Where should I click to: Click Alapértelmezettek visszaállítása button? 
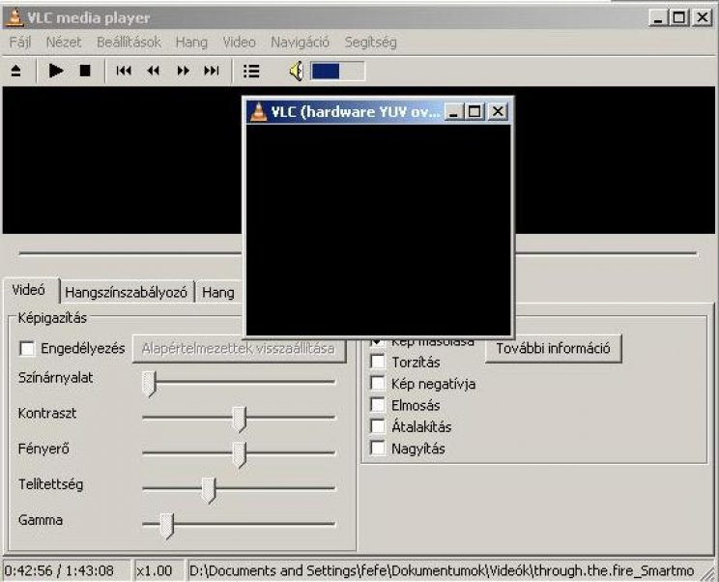239,349
